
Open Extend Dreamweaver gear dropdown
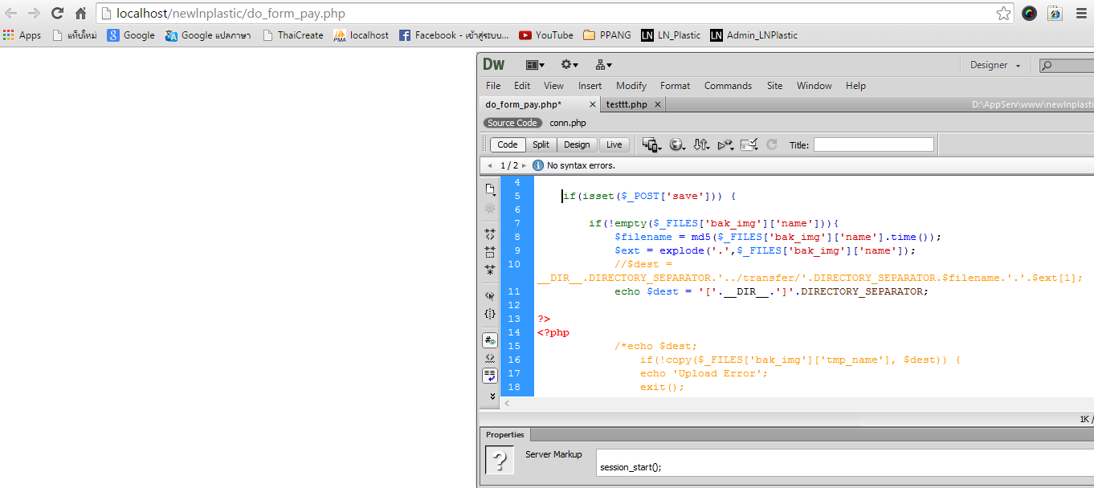click(x=569, y=65)
